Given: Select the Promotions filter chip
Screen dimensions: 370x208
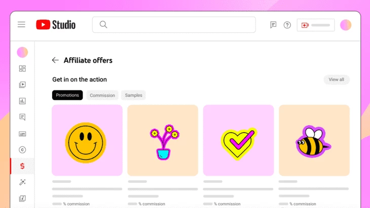Looking at the screenshot, I should 67,95.
